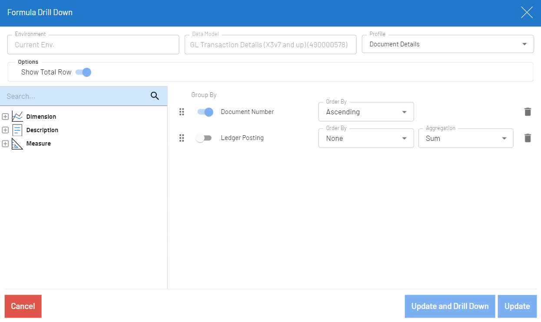Viewport: 541px width, 322px height.
Task: Click the Cancel button
Action: point(23,306)
